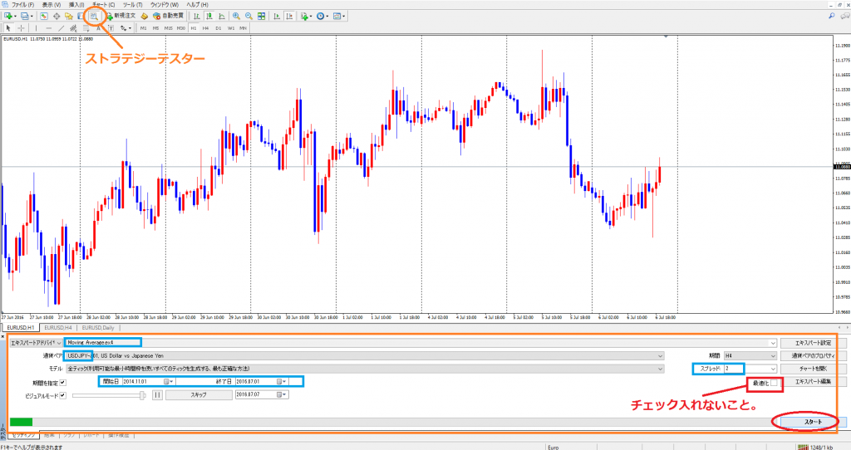Open the profiles toolbar icon
851x450 pixels.
[x=26, y=17]
